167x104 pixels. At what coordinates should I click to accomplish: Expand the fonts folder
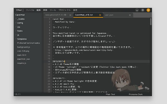pos(16,31)
